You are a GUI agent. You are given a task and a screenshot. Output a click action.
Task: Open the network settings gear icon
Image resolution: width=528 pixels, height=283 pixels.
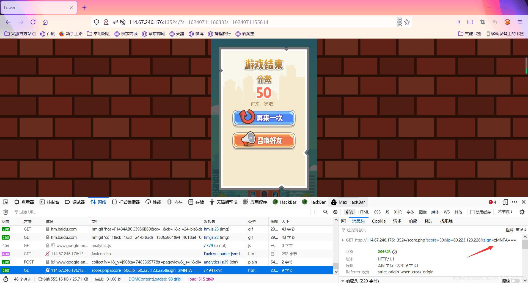tap(522, 212)
